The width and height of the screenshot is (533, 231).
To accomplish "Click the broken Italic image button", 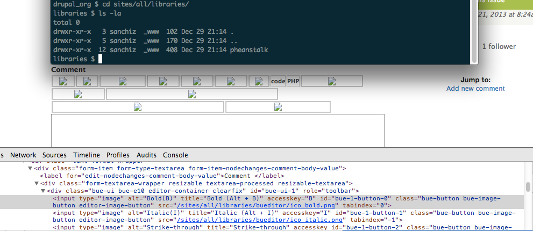I will (87, 81).
